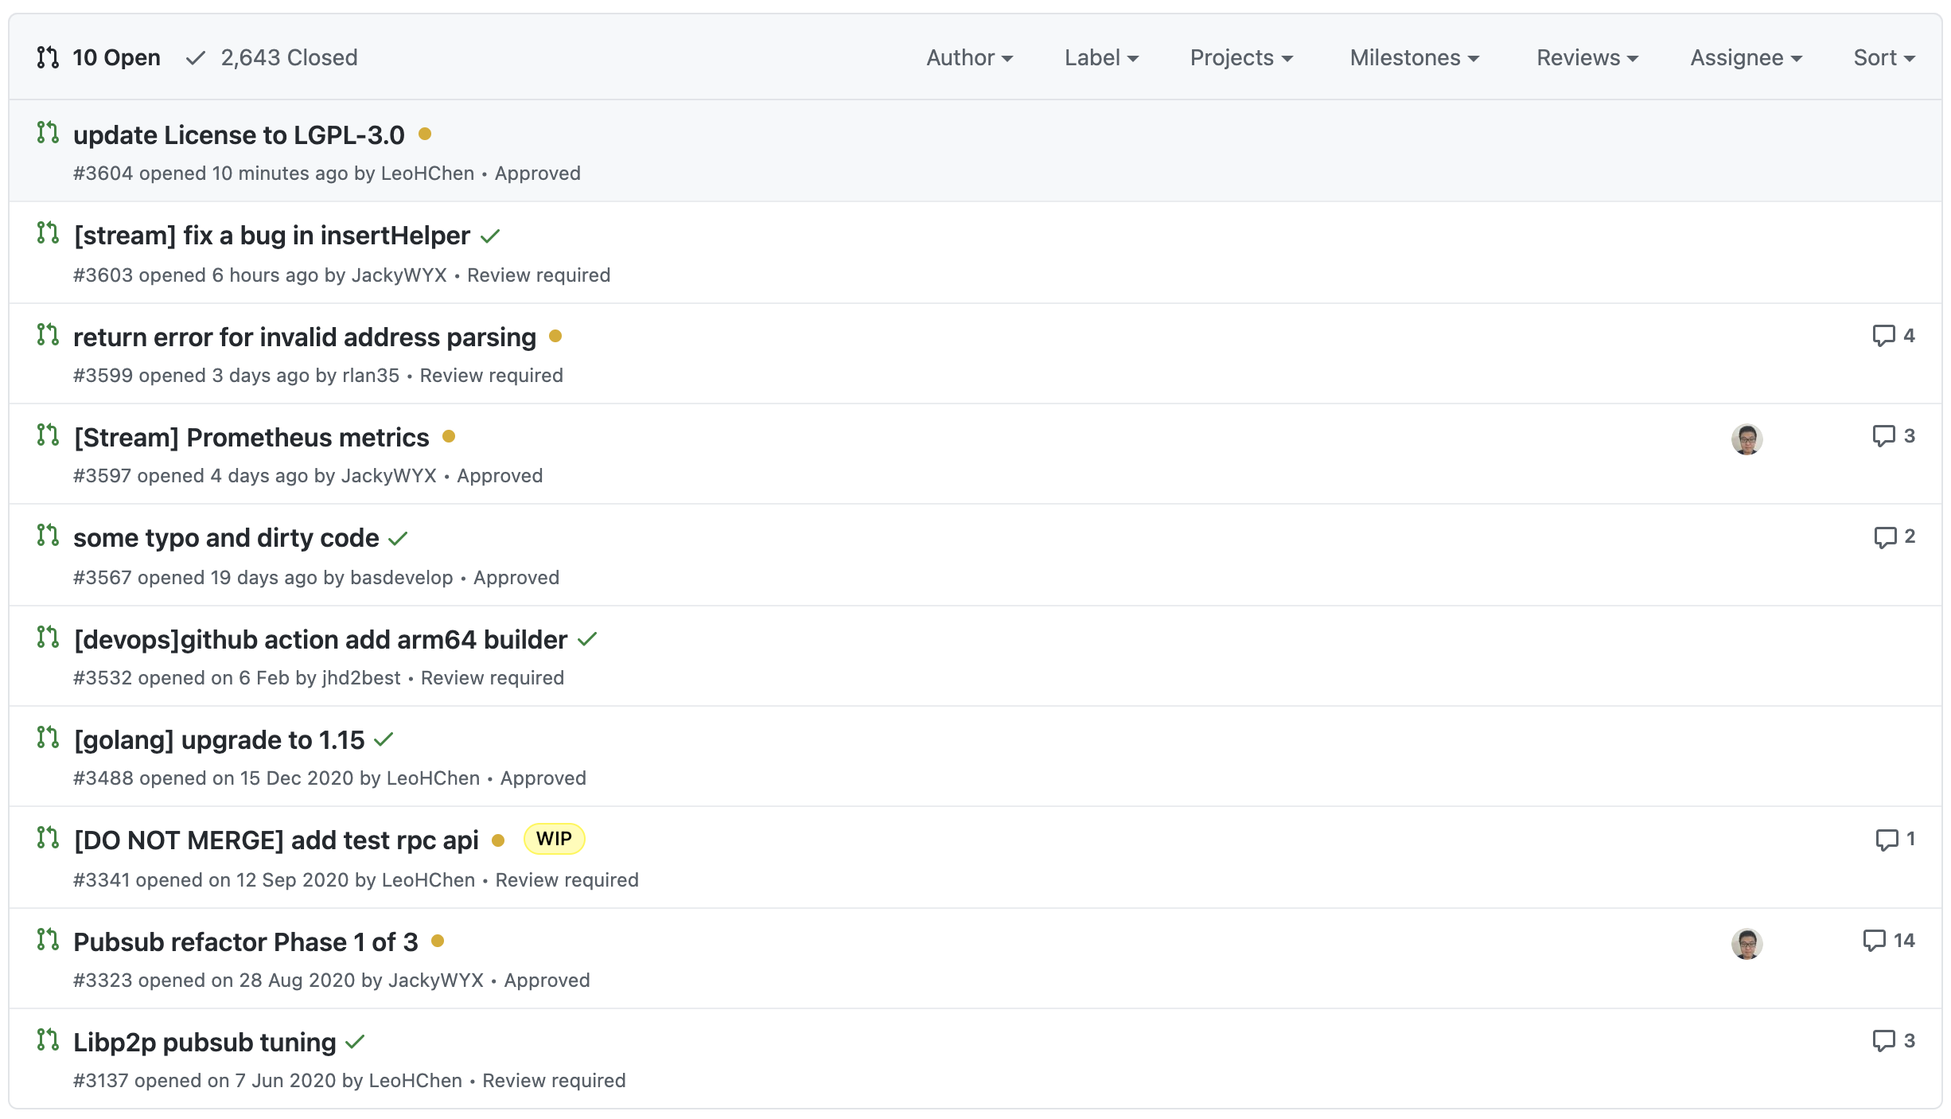
Task: Click pending status dot next to LGPL-3.0 title
Action: [x=425, y=134]
